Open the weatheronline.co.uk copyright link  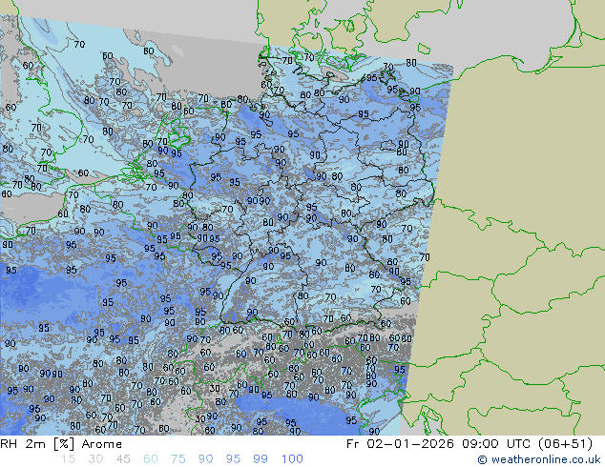(x=539, y=459)
